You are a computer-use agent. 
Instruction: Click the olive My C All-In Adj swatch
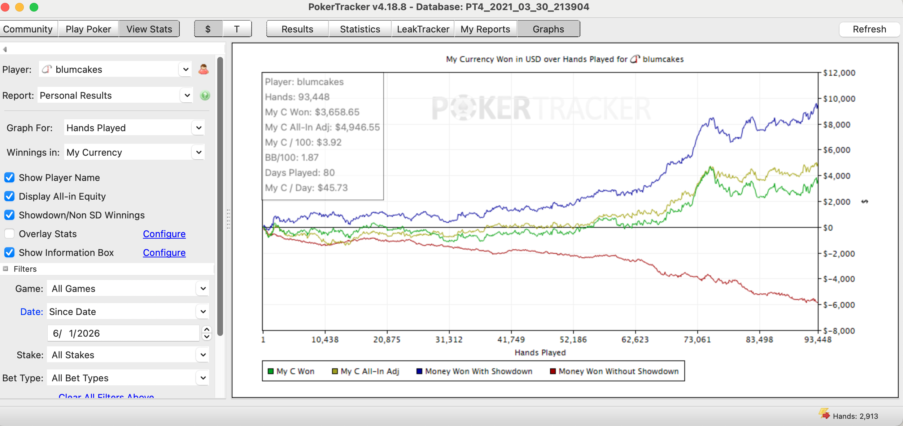click(x=335, y=371)
